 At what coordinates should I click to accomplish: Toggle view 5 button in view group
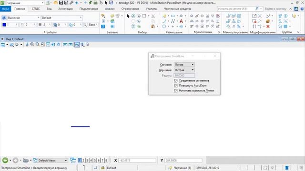pos(95,161)
